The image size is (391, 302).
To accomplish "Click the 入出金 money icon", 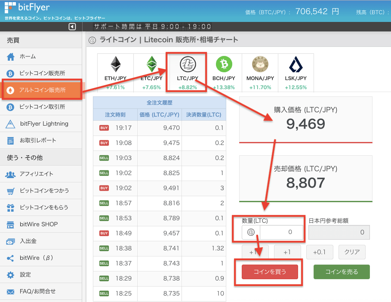I will tap(10, 241).
